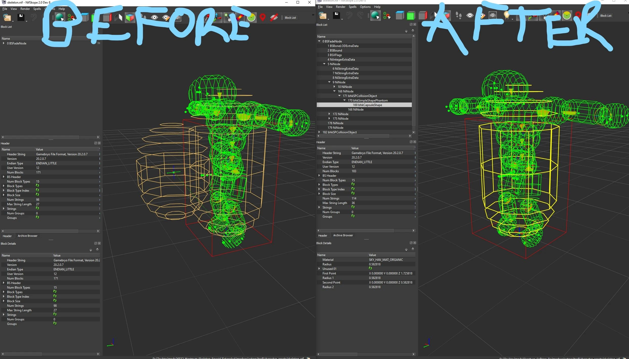Open the View menu in right window
Image resolution: width=629 pixels, height=359 pixels.
pos(329,7)
